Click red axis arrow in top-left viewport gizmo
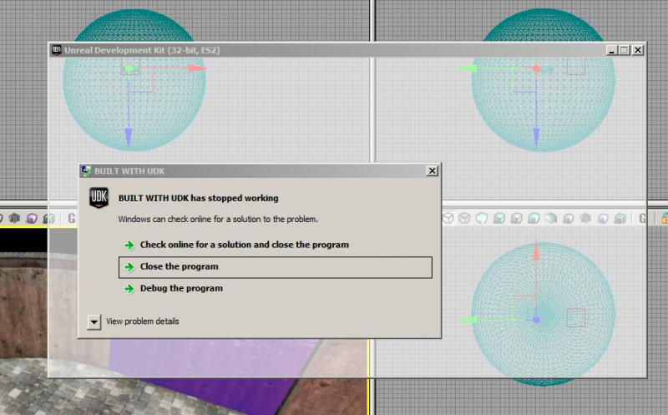 [196, 68]
